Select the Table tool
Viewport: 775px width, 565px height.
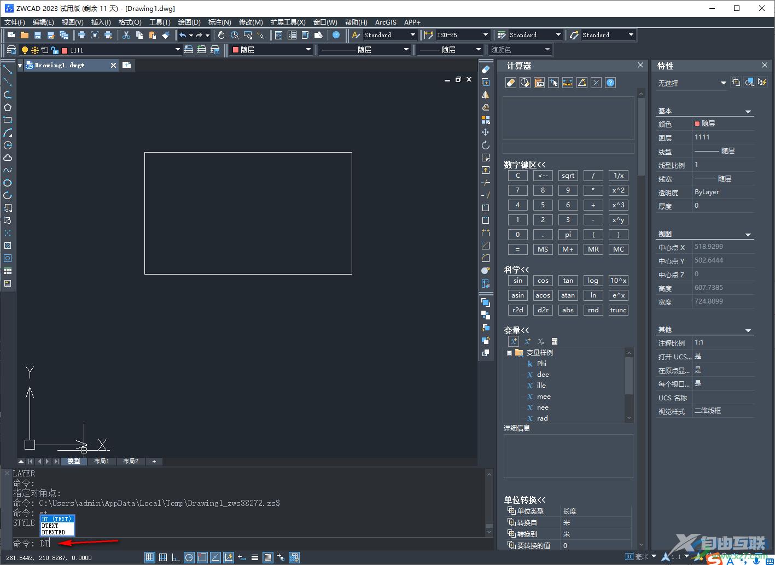coord(8,271)
